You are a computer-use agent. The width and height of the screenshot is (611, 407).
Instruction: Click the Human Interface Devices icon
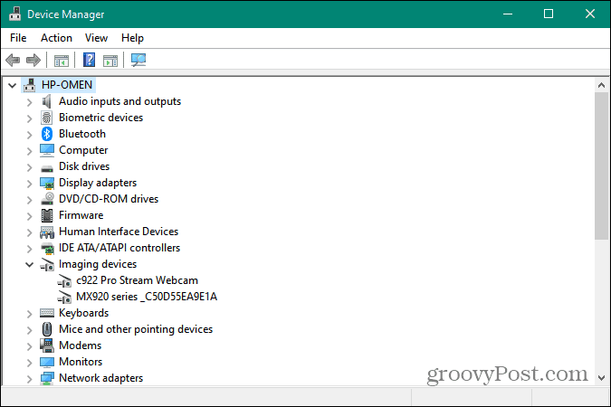click(x=47, y=232)
